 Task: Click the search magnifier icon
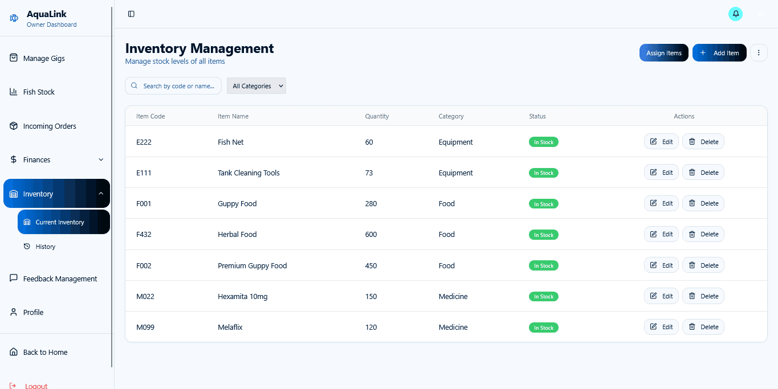[x=134, y=85]
